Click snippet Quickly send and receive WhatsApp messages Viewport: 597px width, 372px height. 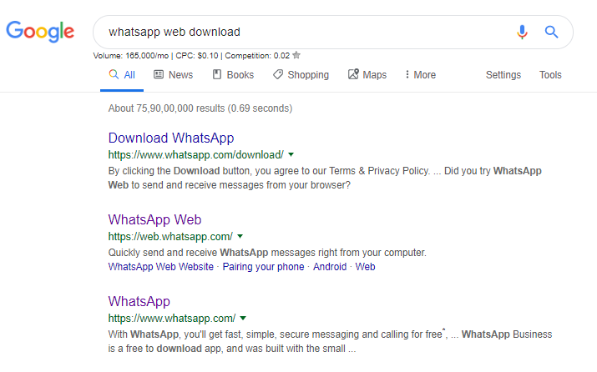point(267,253)
